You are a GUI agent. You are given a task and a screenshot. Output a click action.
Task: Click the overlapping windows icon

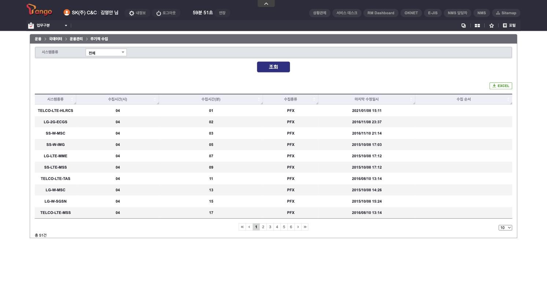[x=463, y=26]
